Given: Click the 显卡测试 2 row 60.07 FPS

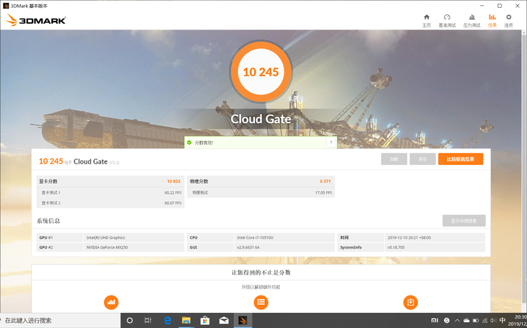Looking at the screenshot, I should 110,203.
